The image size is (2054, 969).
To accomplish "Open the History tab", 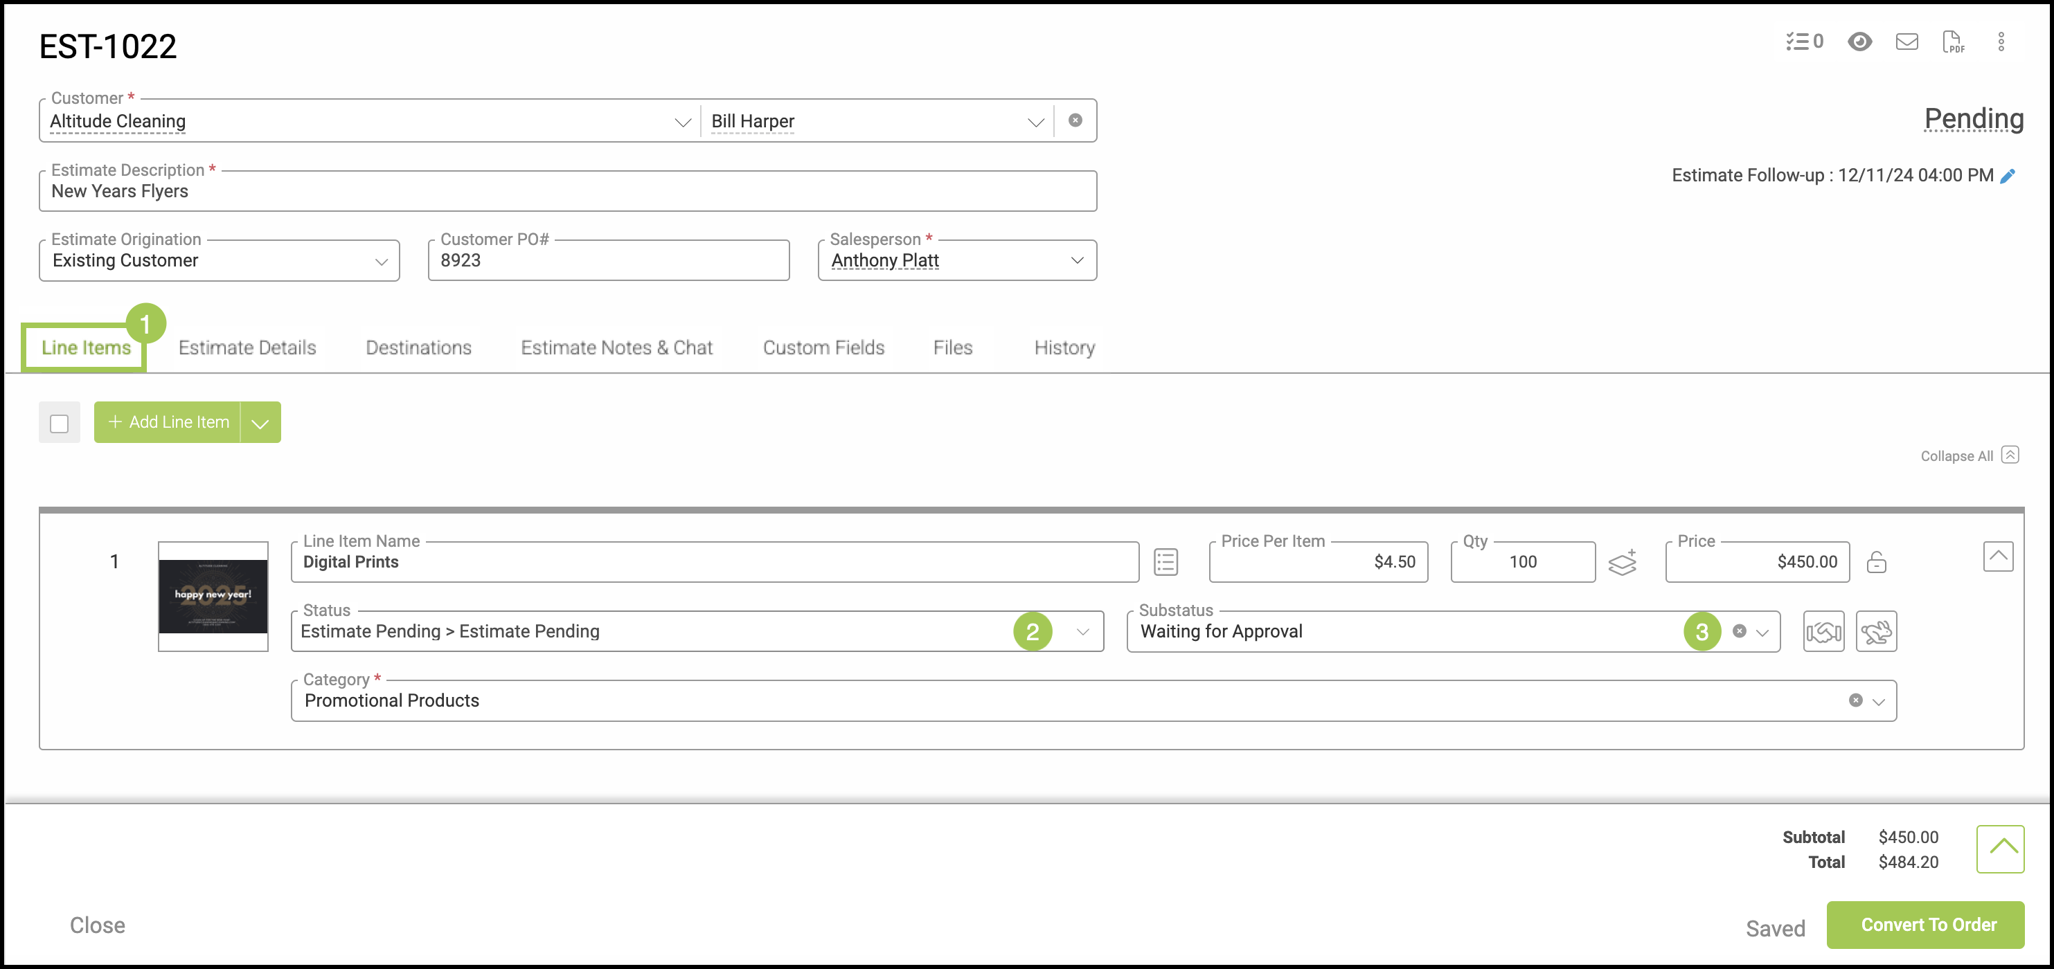I will (x=1064, y=348).
